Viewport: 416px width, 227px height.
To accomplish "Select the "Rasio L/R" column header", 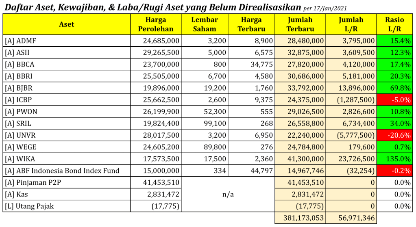I will coord(394,24).
